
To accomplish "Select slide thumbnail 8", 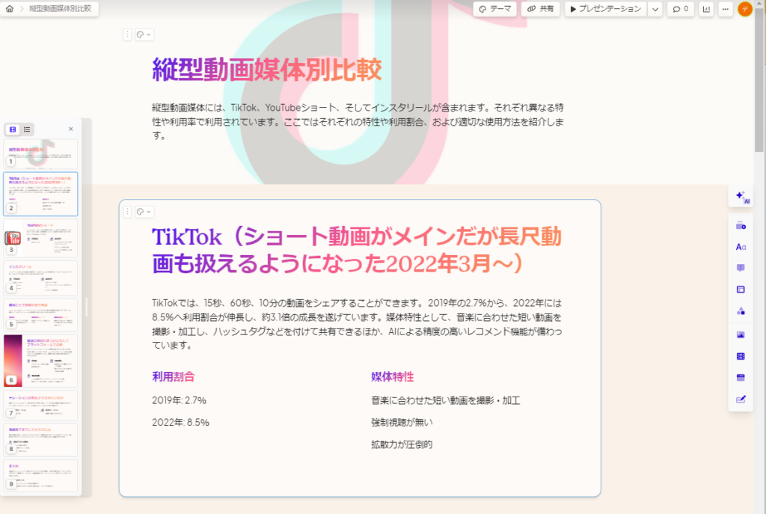I will [x=40, y=440].
